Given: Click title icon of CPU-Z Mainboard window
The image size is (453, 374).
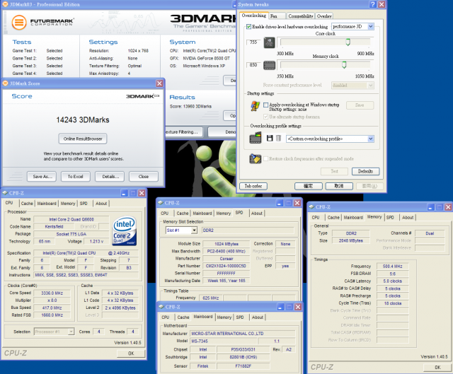Looking at the screenshot, I should pos(161,307).
